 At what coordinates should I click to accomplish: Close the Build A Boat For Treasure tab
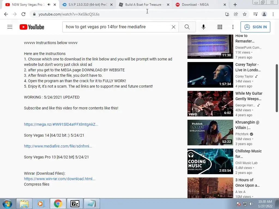click(x=168, y=5)
